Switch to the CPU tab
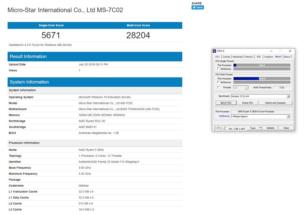 tap(217, 57)
